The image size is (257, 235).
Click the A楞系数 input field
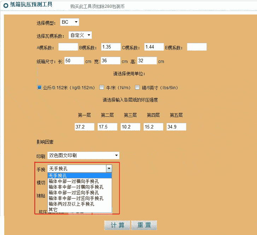[x=68, y=47]
